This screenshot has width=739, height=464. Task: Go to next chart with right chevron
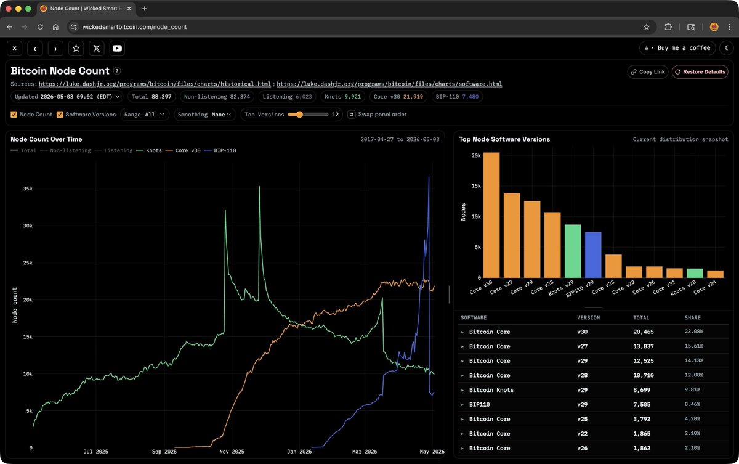pos(55,48)
